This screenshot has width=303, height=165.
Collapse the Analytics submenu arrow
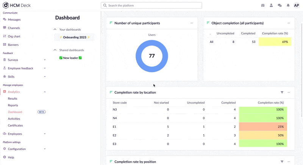[45, 92]
